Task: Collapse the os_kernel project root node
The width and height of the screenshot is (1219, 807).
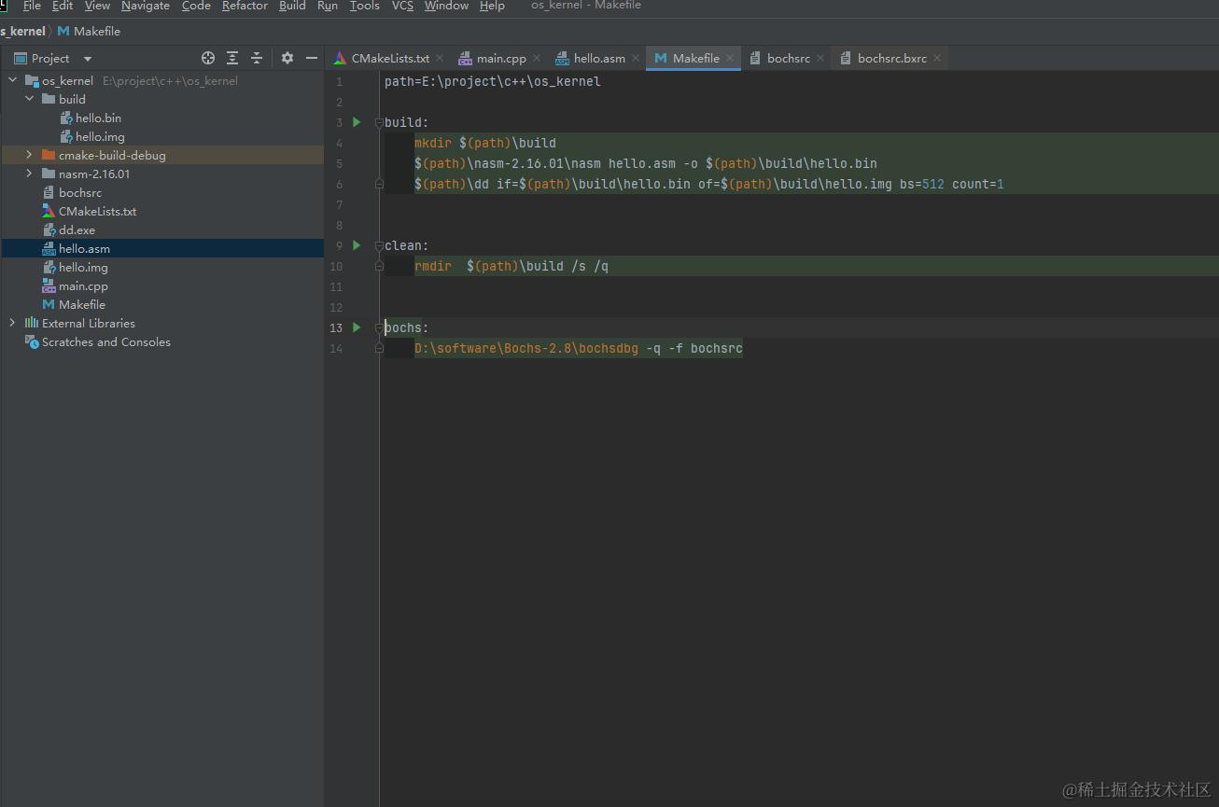Action: [12, 80]
